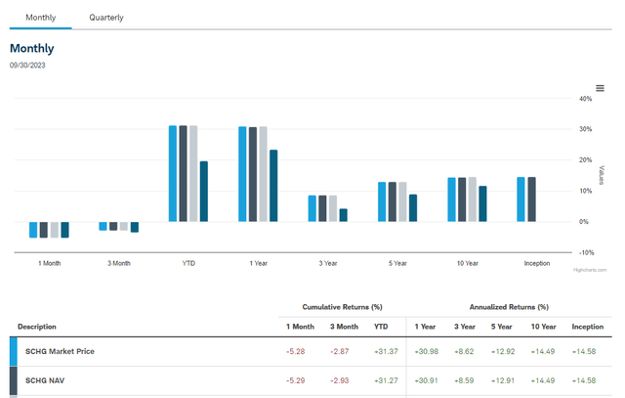Open the chart hamburger menu icon
Viewport: 625px width, 398px height.
[x=600, y=88]
